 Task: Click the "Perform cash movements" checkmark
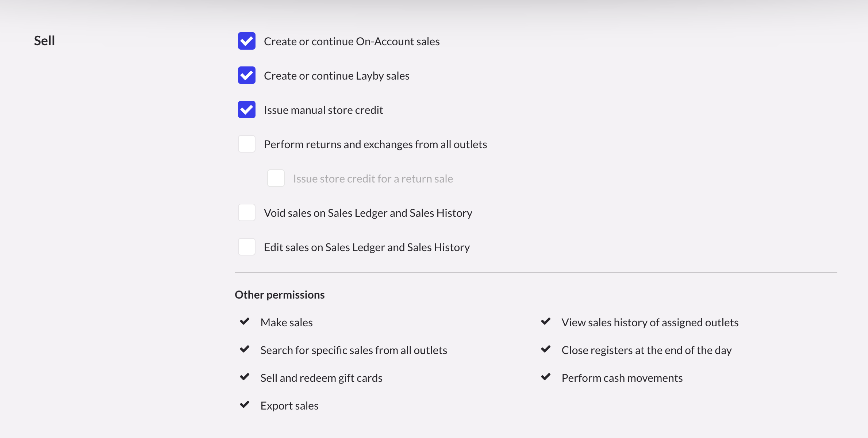click(546, 377)
